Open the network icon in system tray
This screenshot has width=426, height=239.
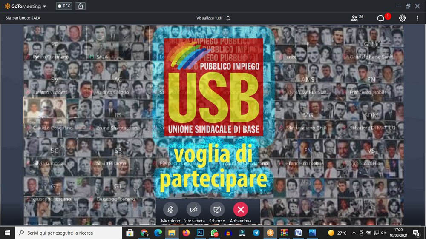tap(376, 233)
